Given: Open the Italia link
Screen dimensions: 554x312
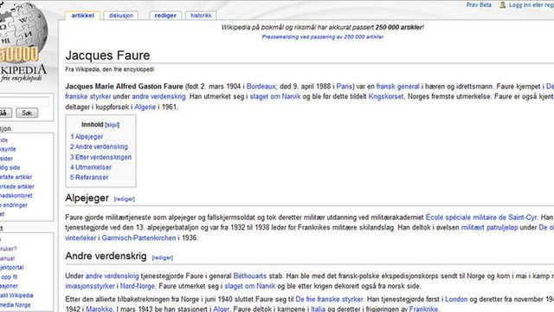Looking at the screenshot, I should pos(318,309).
